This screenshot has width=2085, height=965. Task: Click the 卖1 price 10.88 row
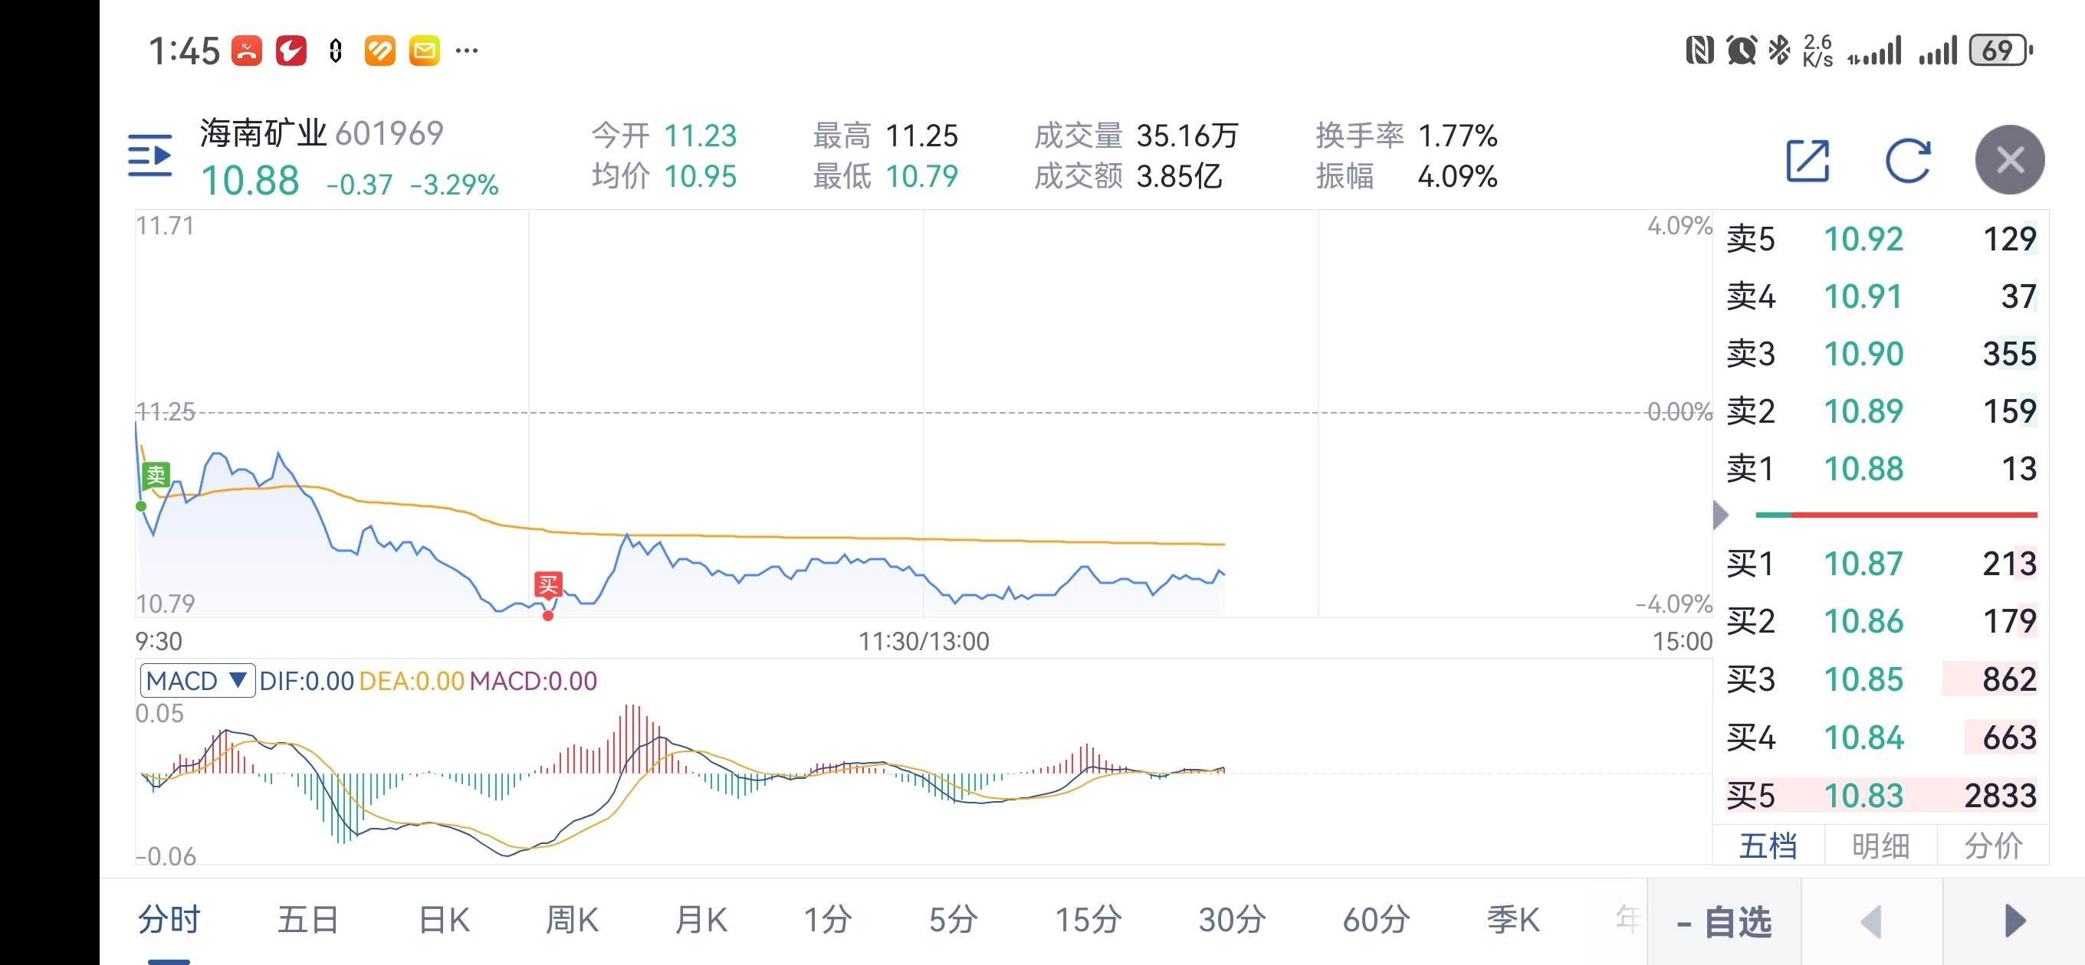tap(1880, 469)
